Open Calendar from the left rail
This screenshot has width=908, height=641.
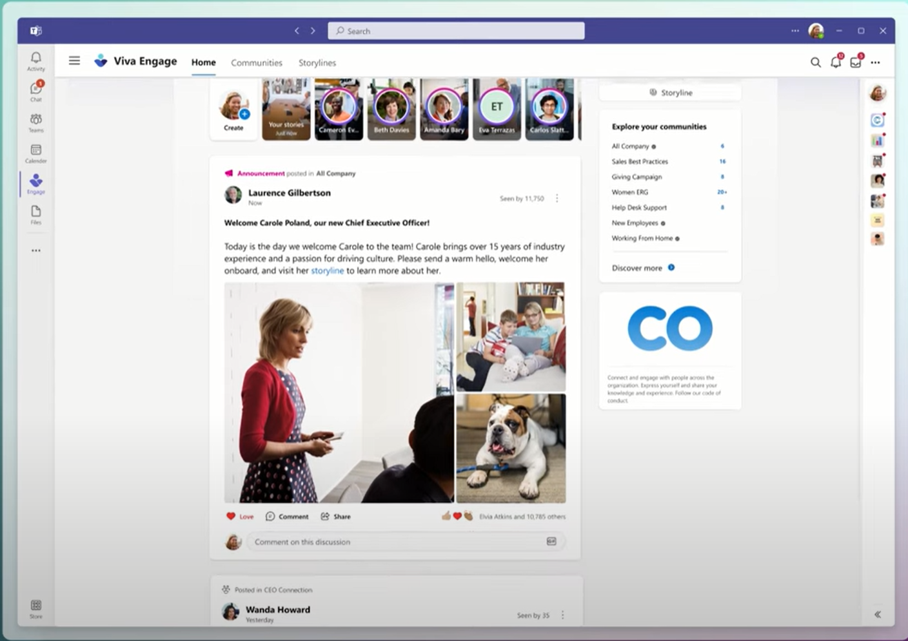(36, 153)
